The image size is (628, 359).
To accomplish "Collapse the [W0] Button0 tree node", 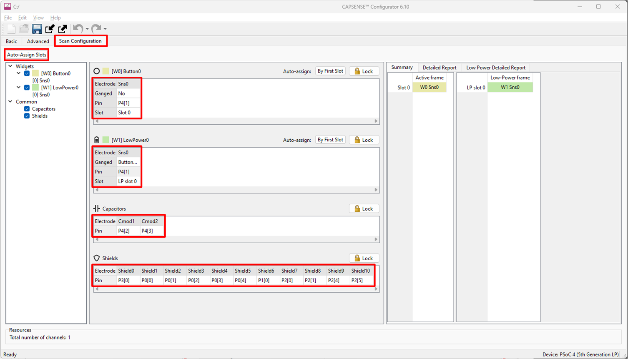I will click(19, 73).
